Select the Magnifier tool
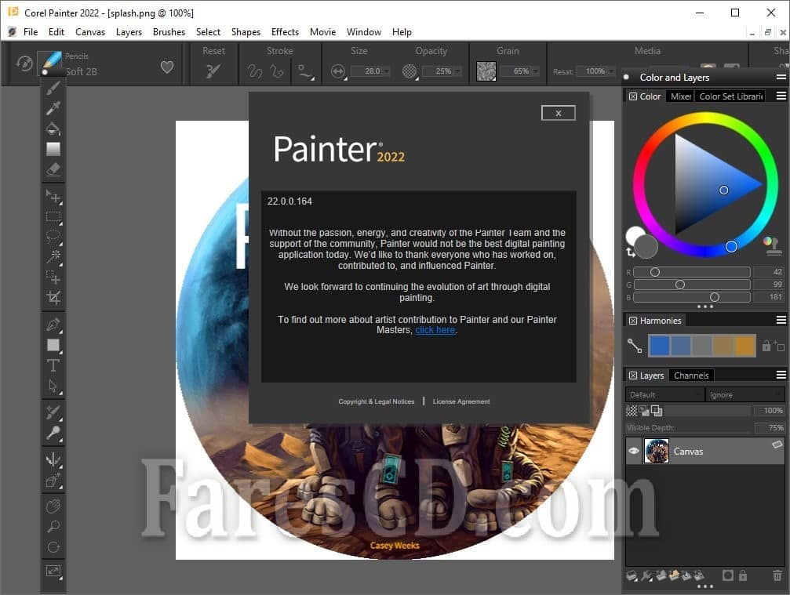 click(x=53, y=527)
